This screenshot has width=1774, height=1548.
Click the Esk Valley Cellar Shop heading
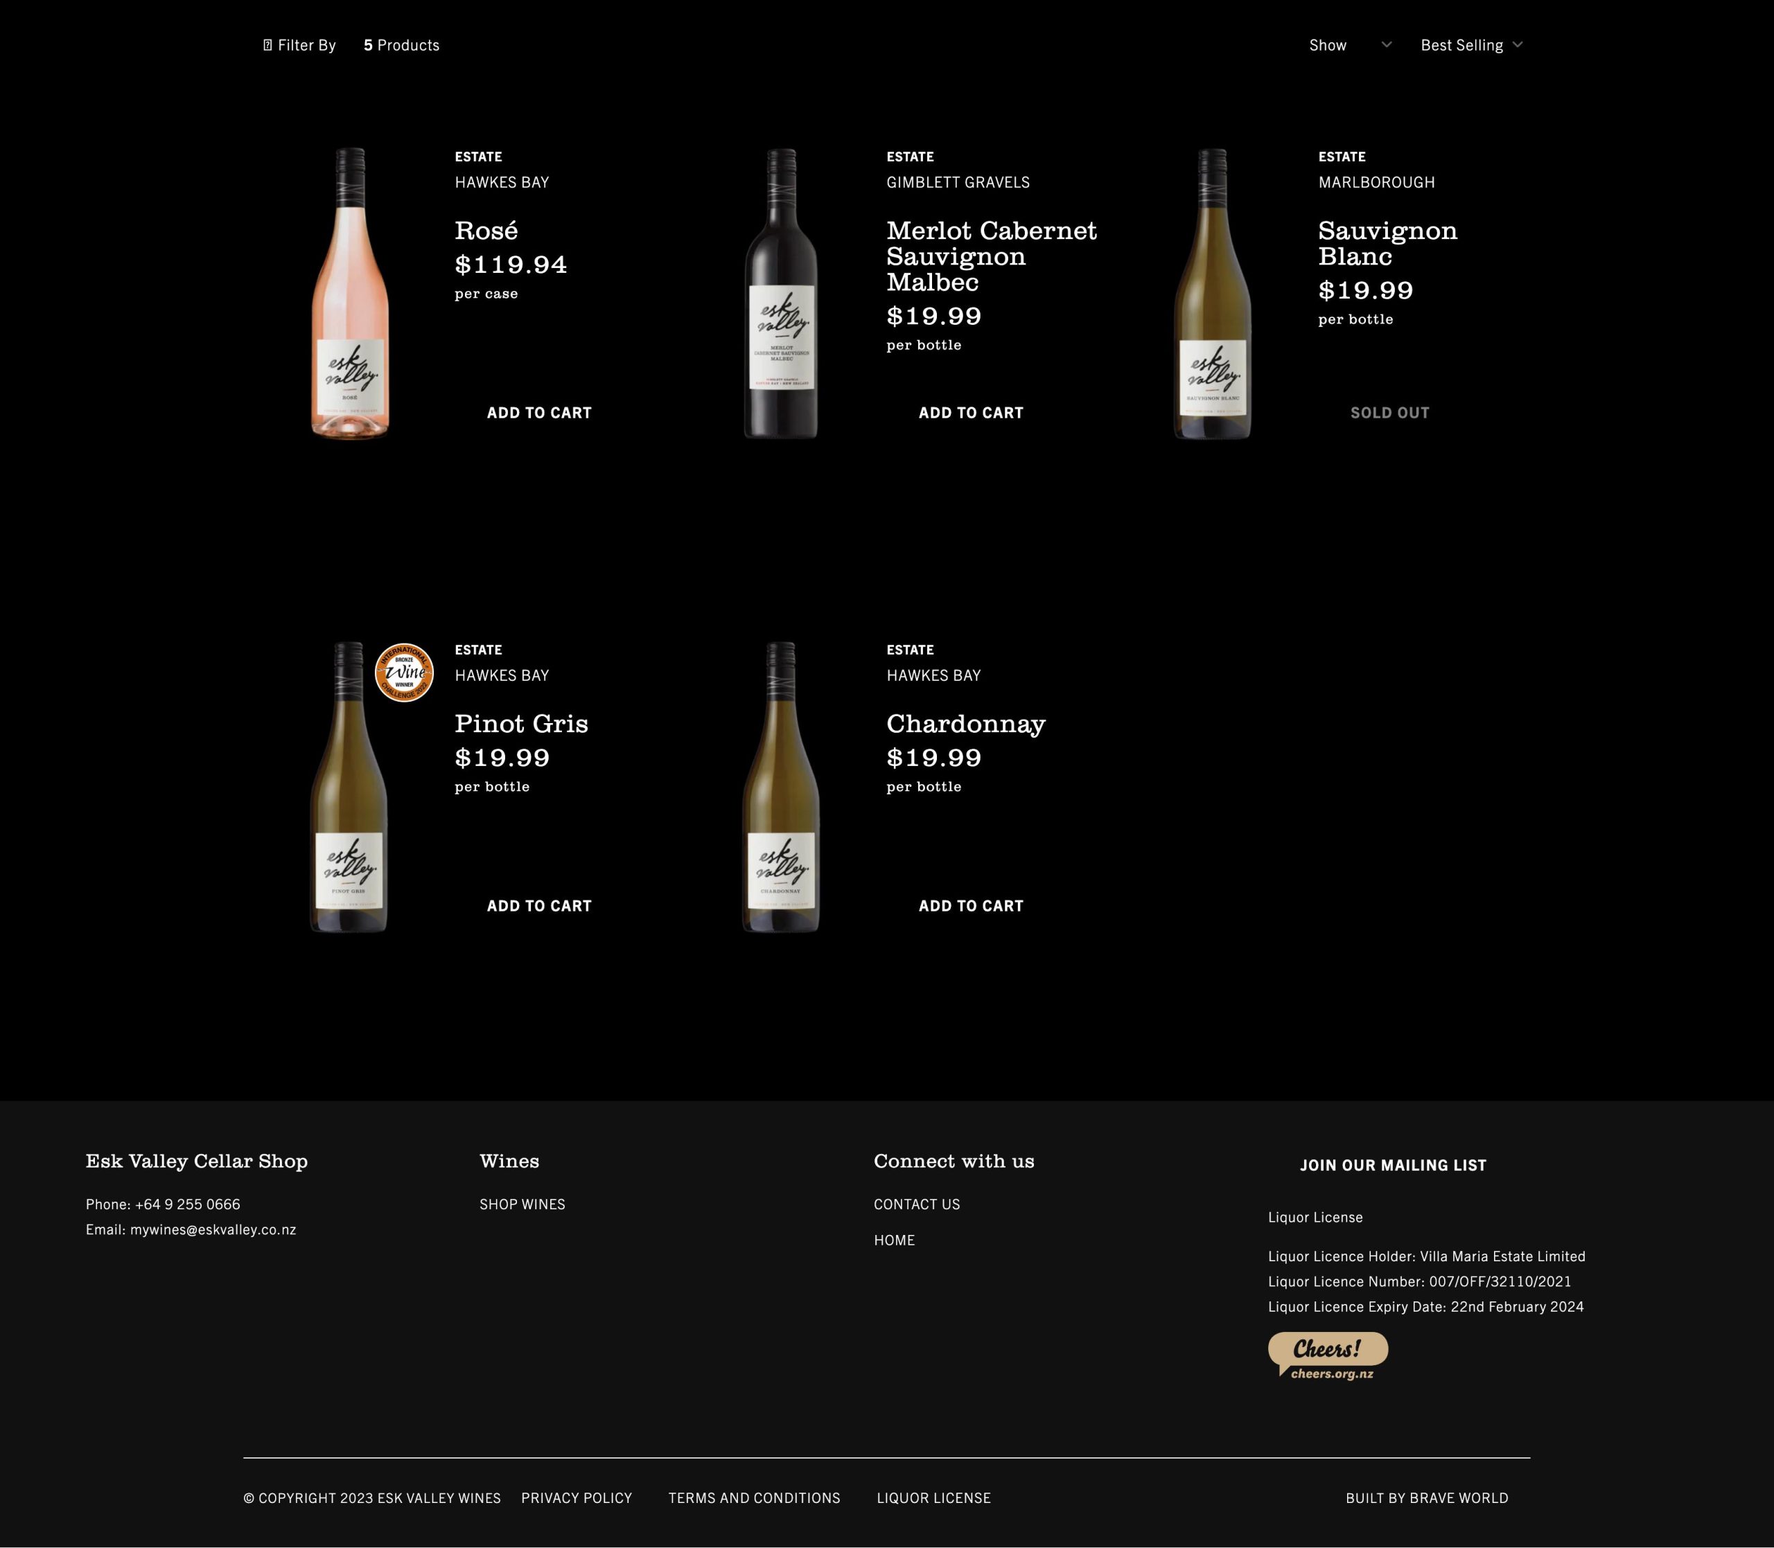(x=196, y=1161)
